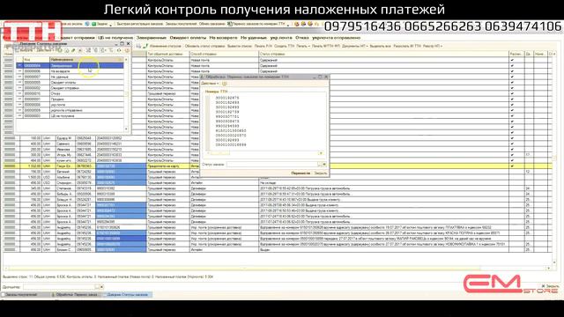
Task: Click the first smiley icon in top toolbar
Action: (x=297, y=24)
